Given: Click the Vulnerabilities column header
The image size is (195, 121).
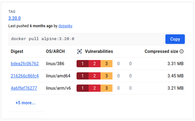Looking at the screenshot, I should point(99,51).
